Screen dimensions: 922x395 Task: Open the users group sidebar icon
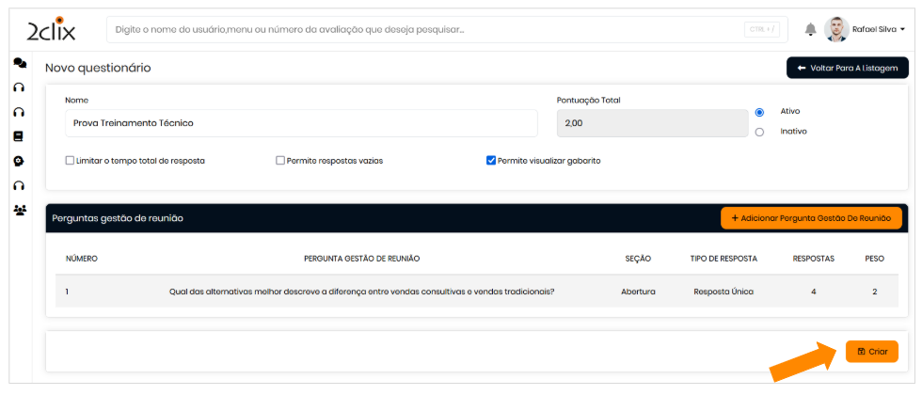coord(19,210)
